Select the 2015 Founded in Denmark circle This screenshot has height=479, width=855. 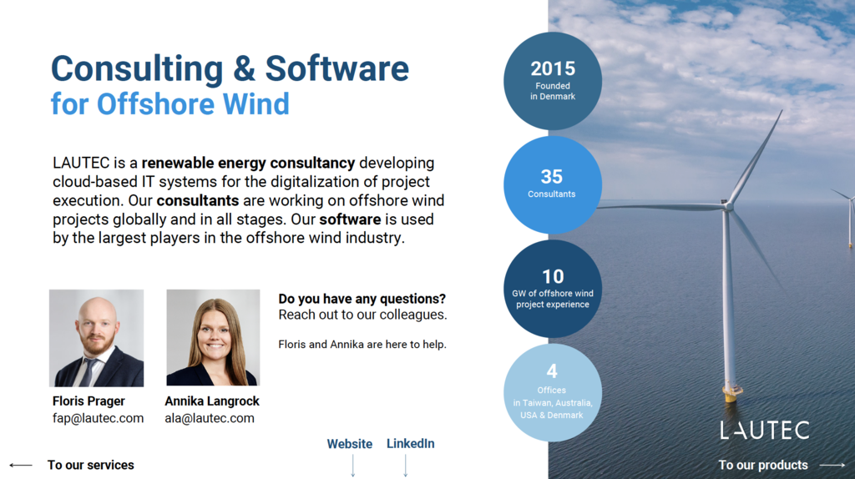[x=552, y=81]
